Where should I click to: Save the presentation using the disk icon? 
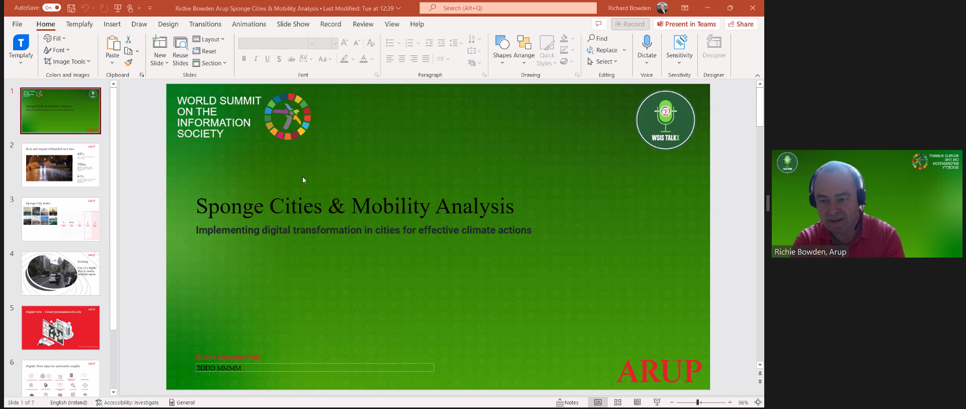(71, 8)
